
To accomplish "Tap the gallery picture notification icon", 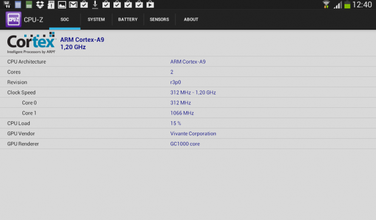I will pos(62,5).
